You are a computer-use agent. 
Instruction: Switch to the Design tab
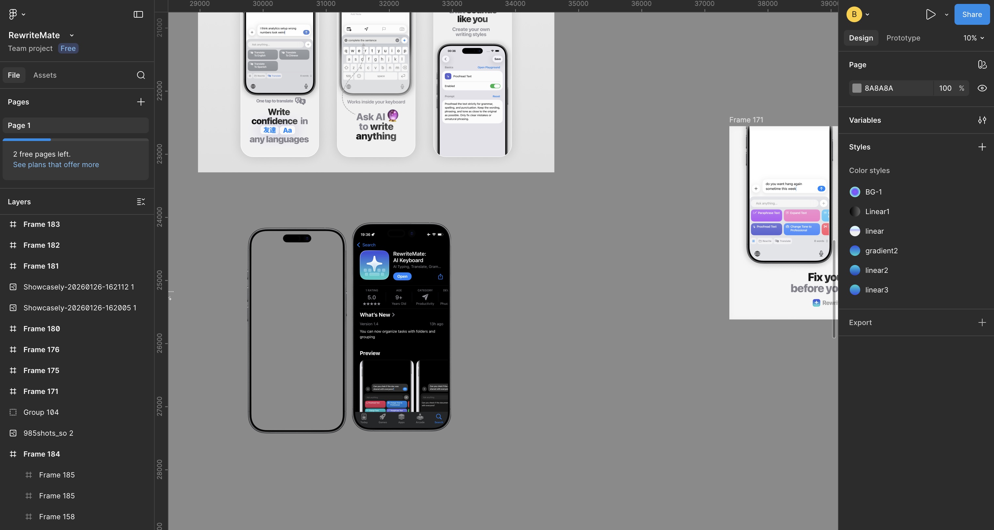coord(861,38)
